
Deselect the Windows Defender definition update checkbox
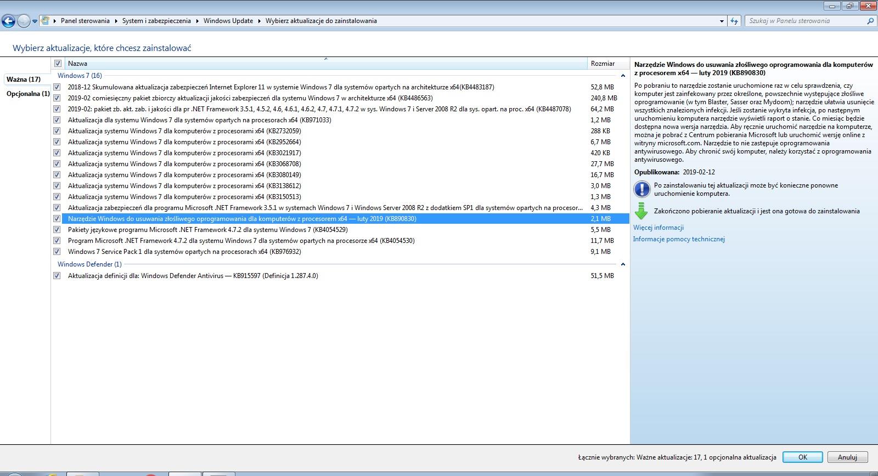tap(57, 276)
